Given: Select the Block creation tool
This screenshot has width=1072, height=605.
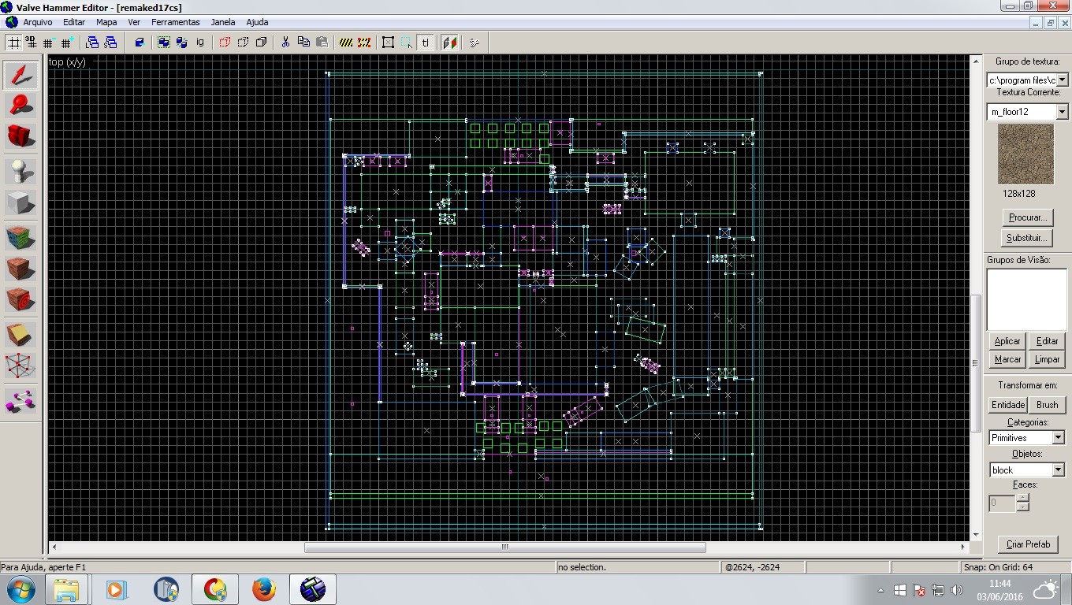Looking at the screenshot, I should point(20,202).
